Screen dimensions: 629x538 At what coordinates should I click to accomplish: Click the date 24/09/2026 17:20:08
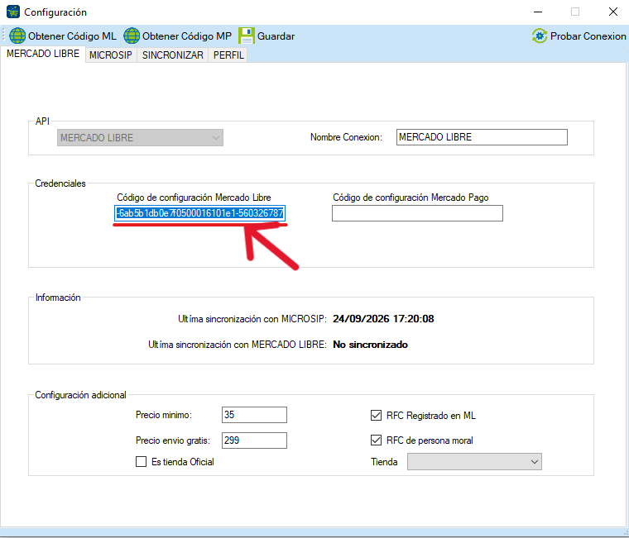(x=383, y=319)
